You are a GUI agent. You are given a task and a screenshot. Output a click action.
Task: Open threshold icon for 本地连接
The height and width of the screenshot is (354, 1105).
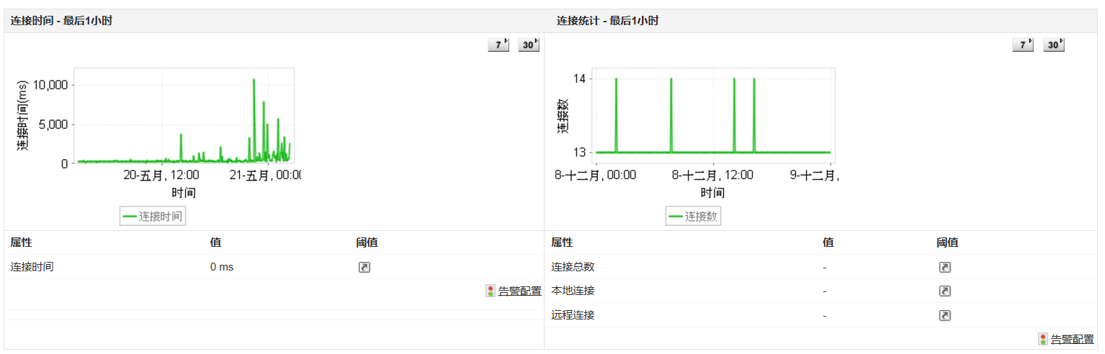944,291
